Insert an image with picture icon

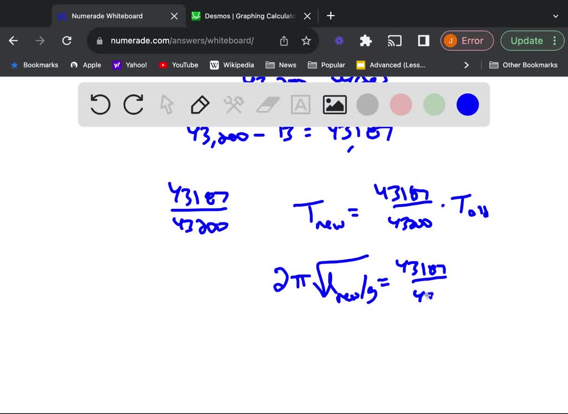click(334, 105)
